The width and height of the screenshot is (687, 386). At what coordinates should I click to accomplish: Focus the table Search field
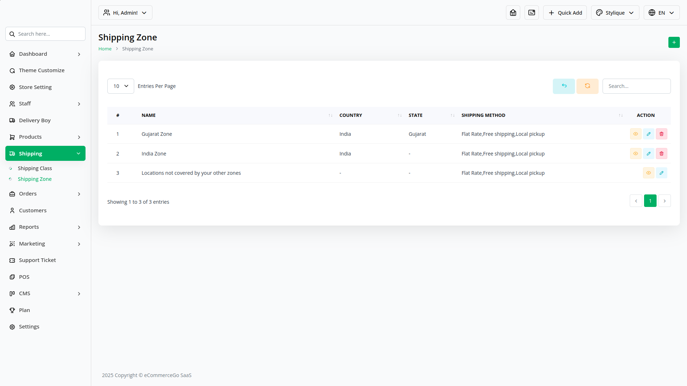[x=636, y=86]
